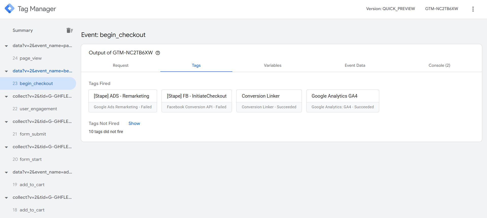Click the data?v=2&event_name=ad... request row
Viewport: 487px width, 218px height.
coord(42,172)
